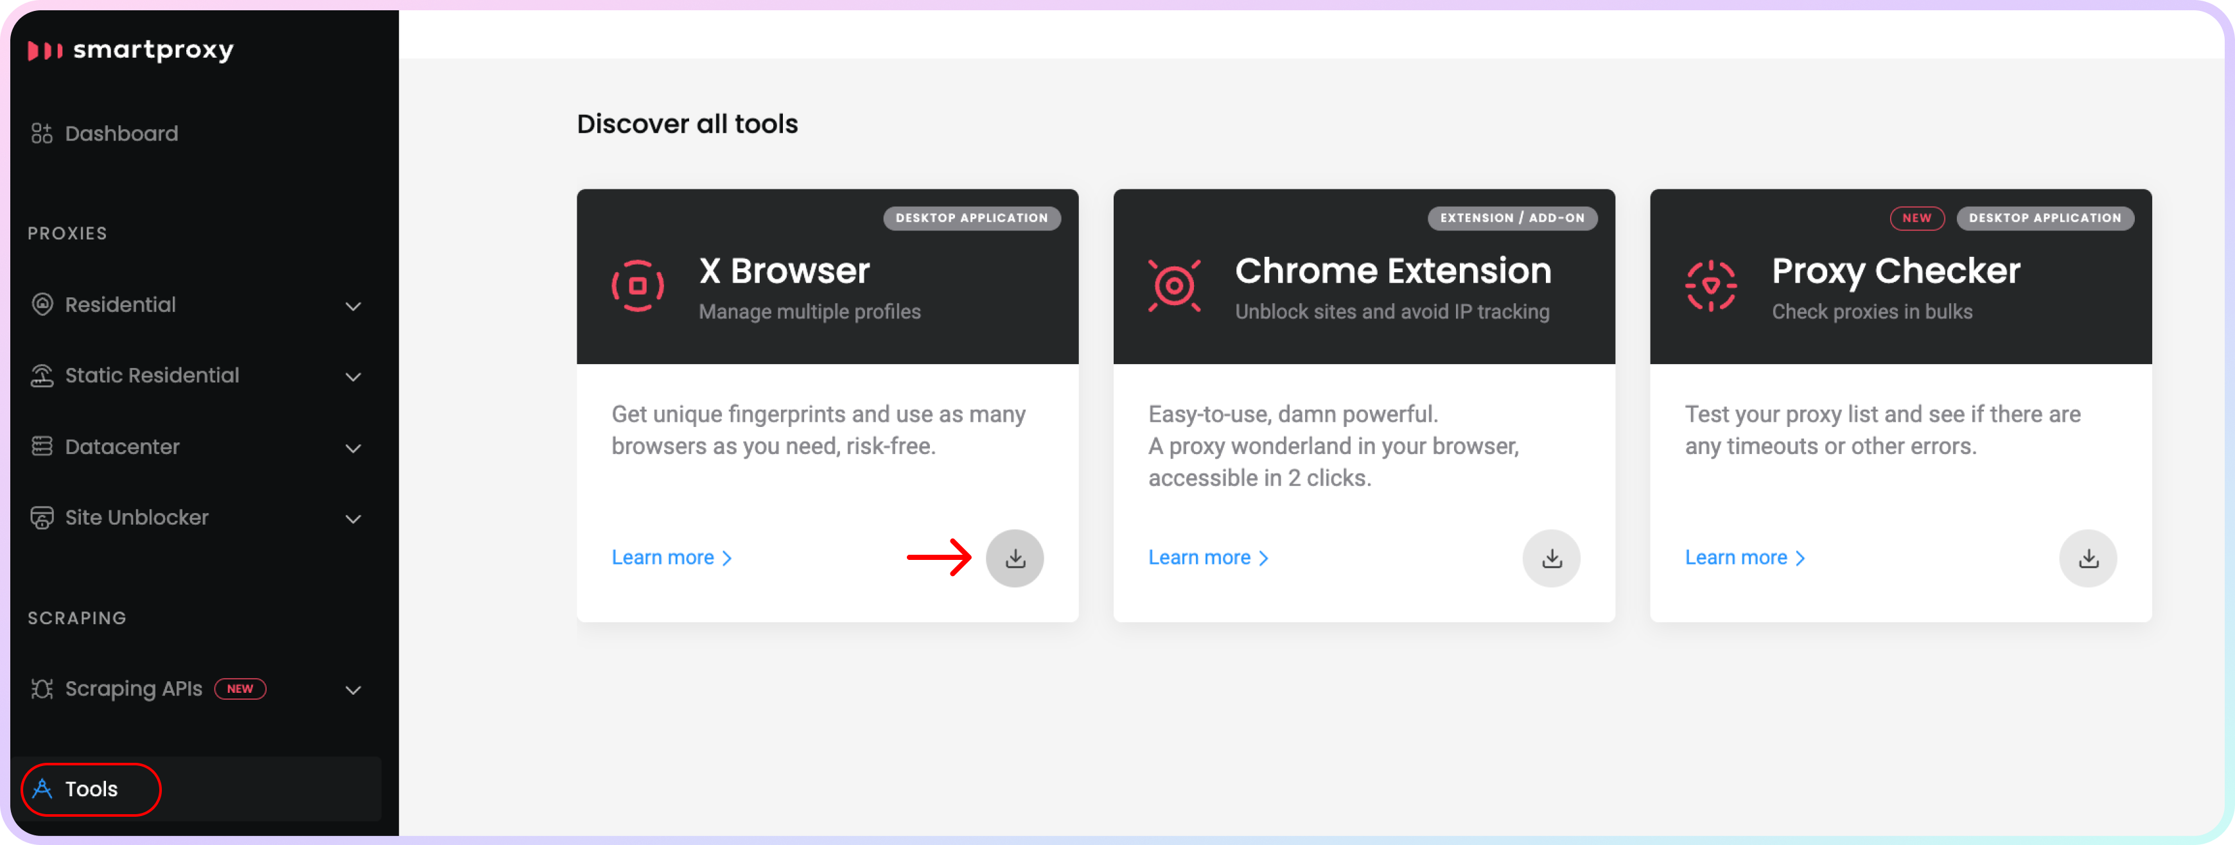Download the Chrome Extension add-on
This screenshot has height=845, width=2235.
[1551, 557]
